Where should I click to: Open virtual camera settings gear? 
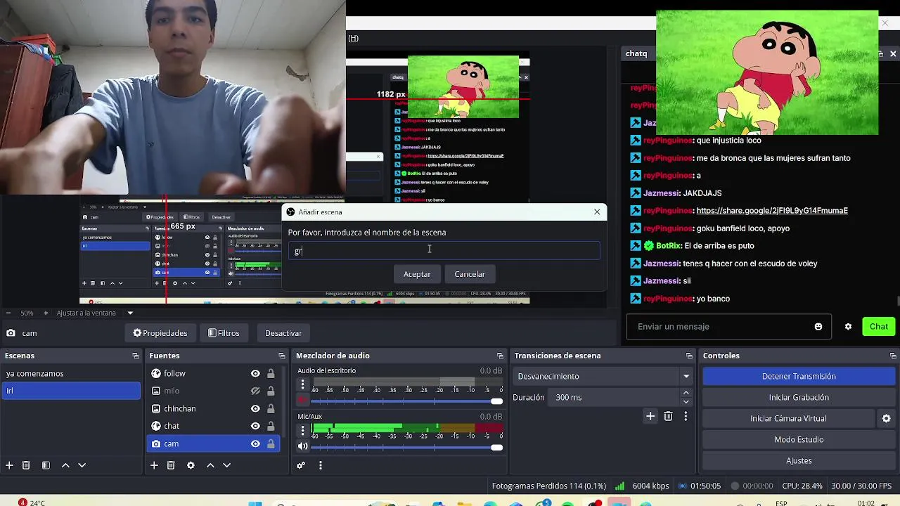[x=886, y=418]
